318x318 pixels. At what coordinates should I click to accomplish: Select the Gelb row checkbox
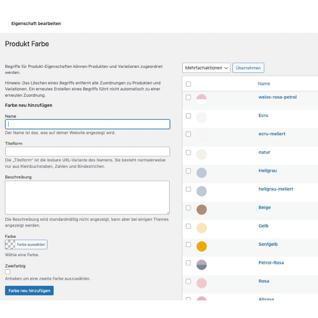188,226
